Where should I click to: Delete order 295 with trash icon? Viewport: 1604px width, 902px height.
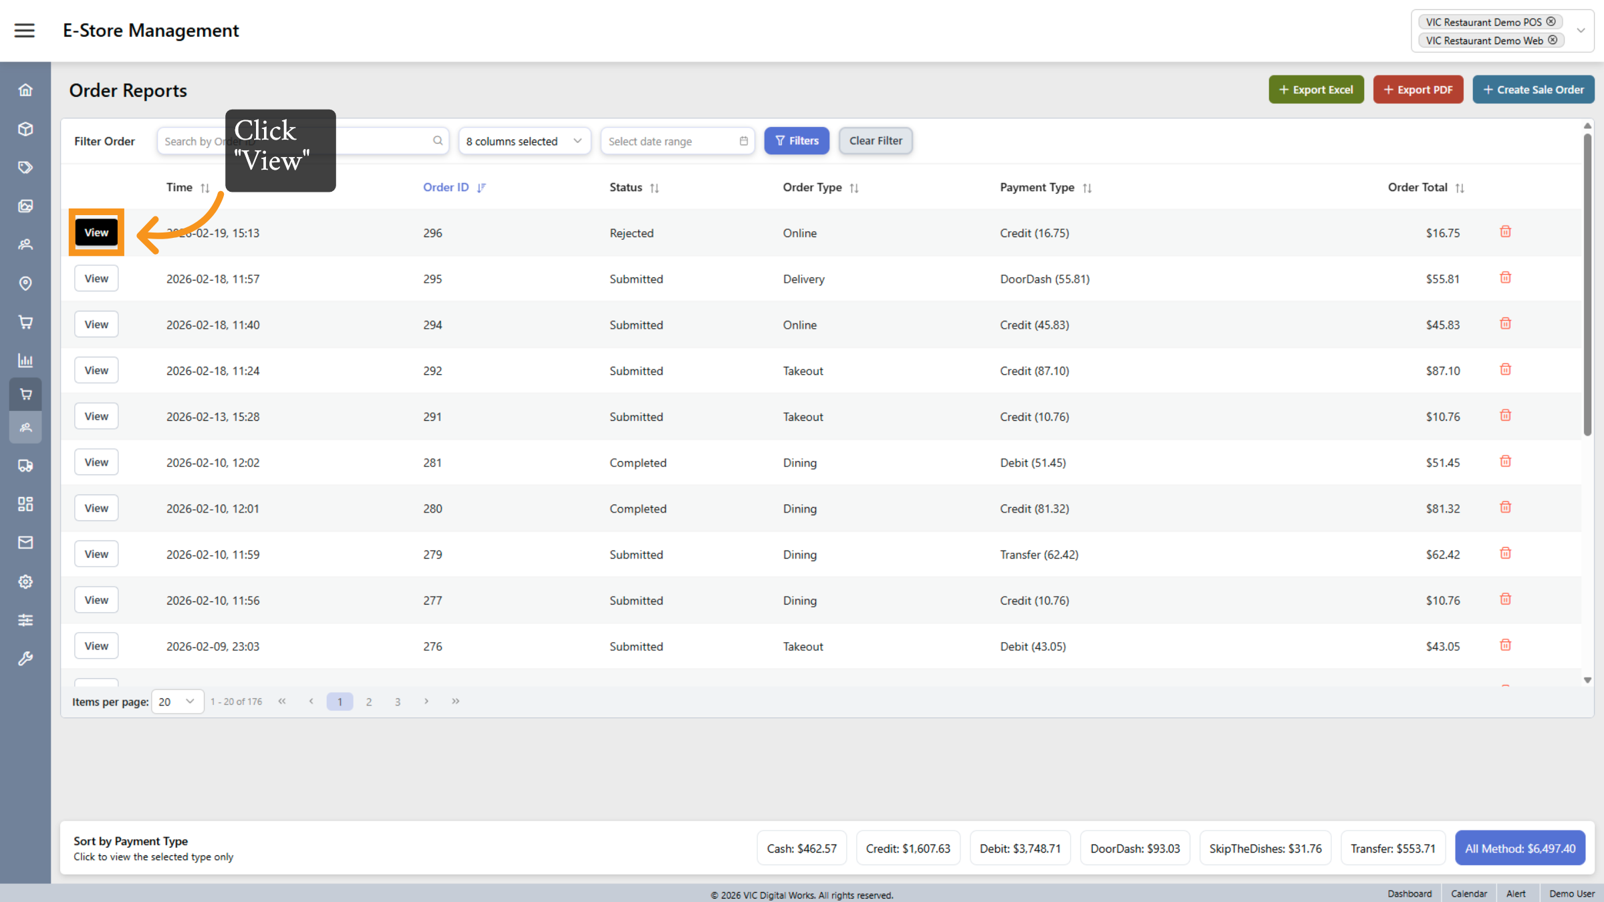[x=1505, y=278]
